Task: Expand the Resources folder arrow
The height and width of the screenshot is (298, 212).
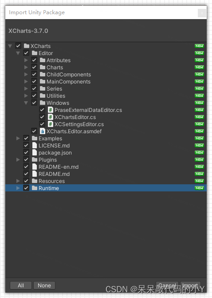Action: click(x=18, y=181)
